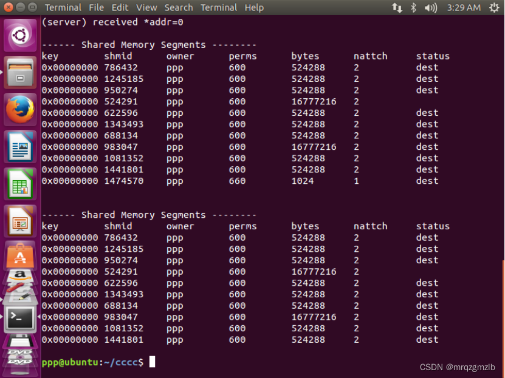This screenshot has height=378, width=505.
Task: Click the second 'Shared Memory Segments' heading
Action: click(143, 215)
